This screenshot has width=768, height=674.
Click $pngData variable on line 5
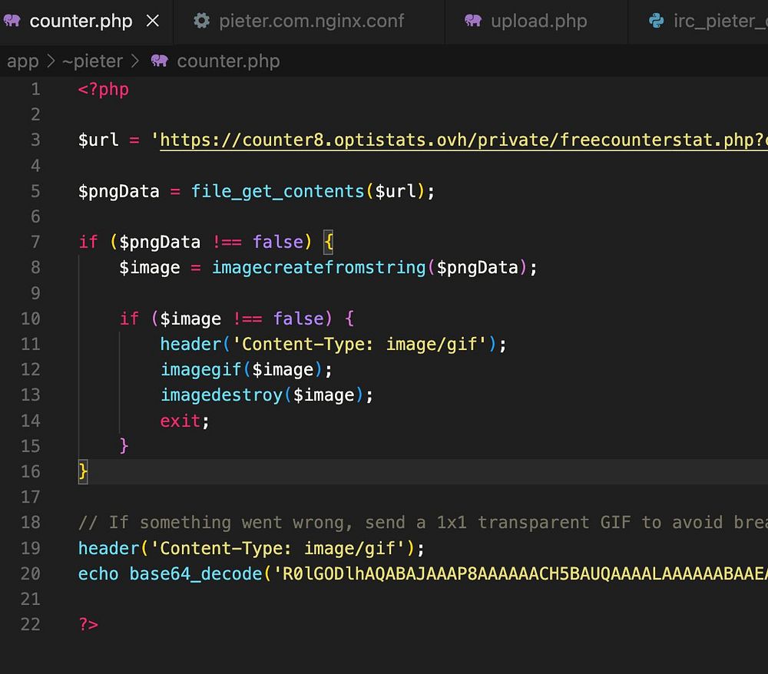click(119, 191)
